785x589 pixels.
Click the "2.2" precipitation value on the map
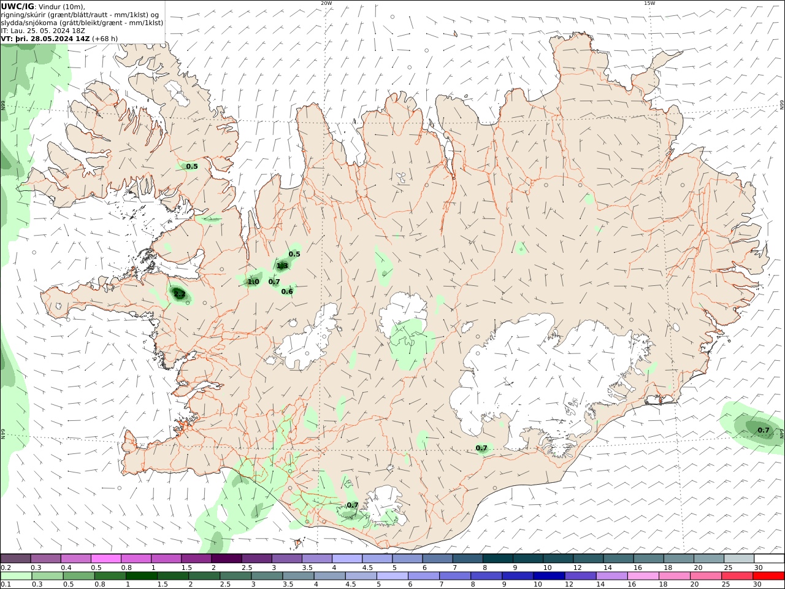(179, 294)
